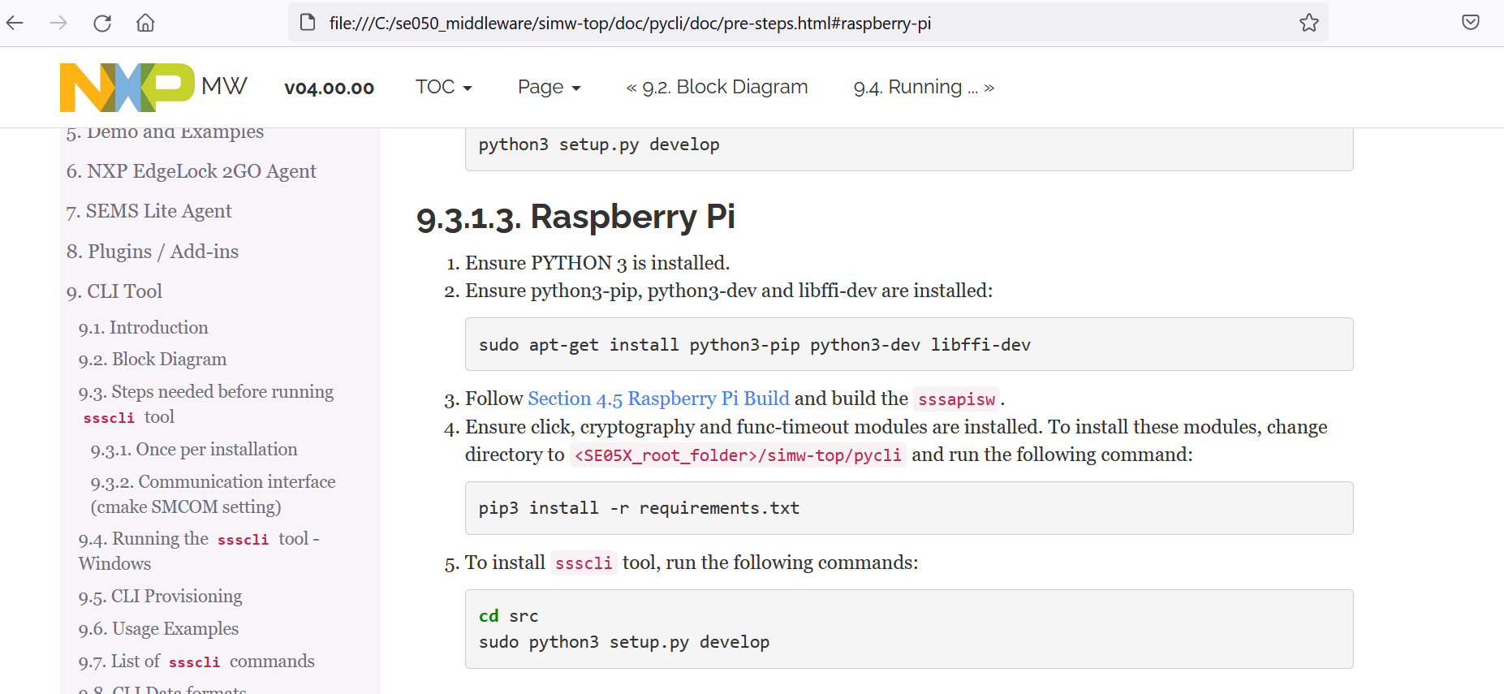Open sidebar 9.7. List of ssscli commands
The width and height of the screenshot is (1504, 694).
point(196,662)
